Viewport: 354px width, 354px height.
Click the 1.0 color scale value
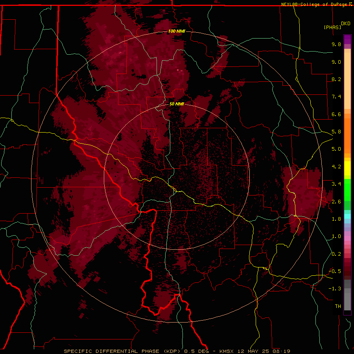point(336,236)
